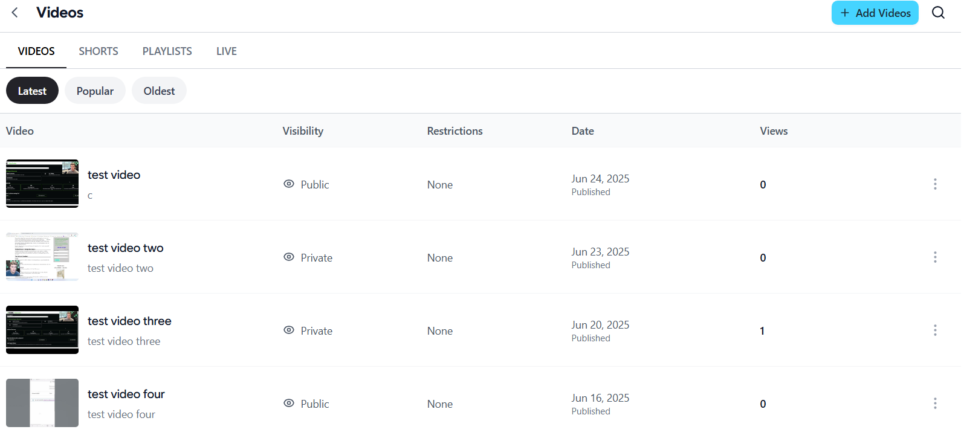
Task: Open the Live tab
Action: tap(227, 51)
